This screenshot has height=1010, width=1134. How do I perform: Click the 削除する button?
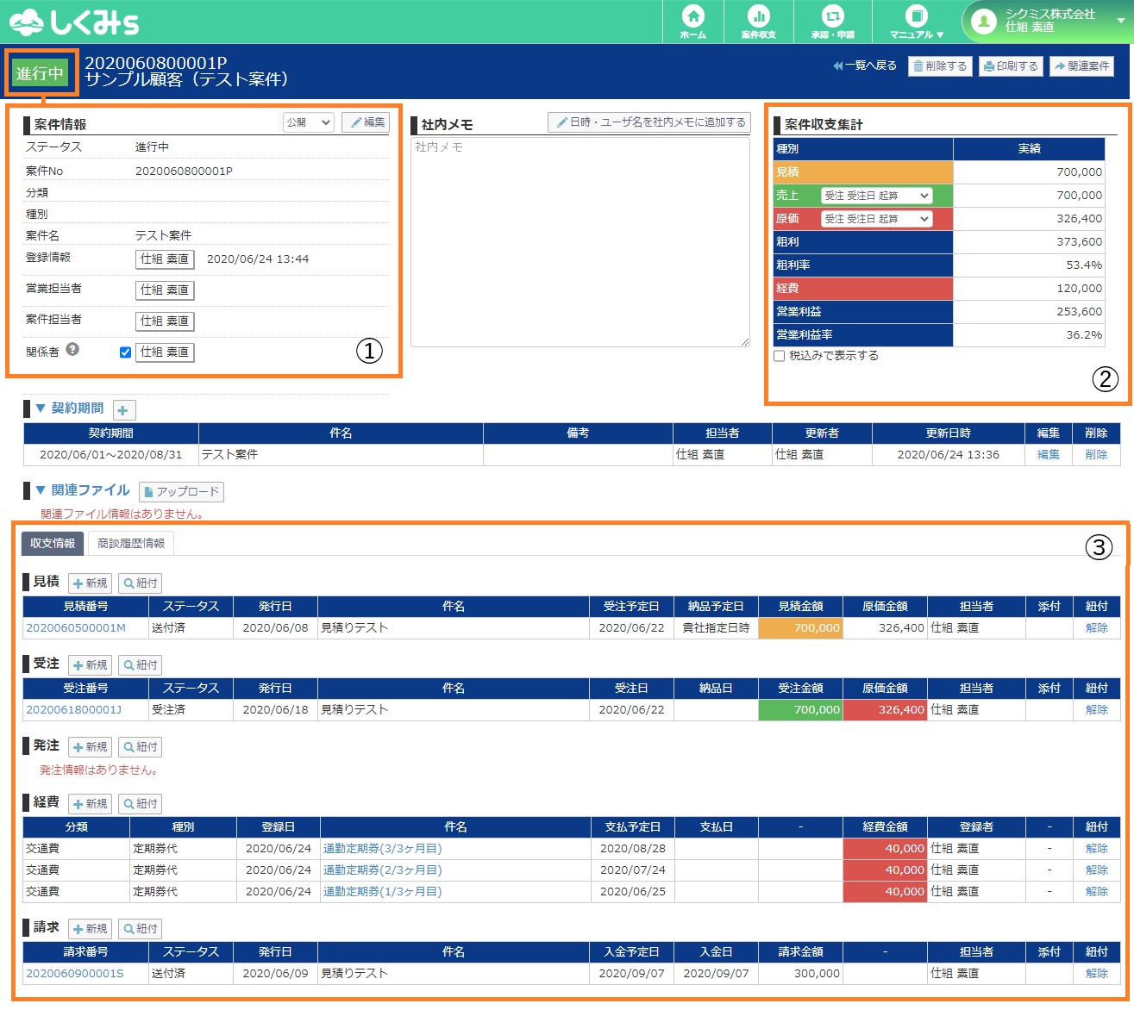click(x=940, y=66)
